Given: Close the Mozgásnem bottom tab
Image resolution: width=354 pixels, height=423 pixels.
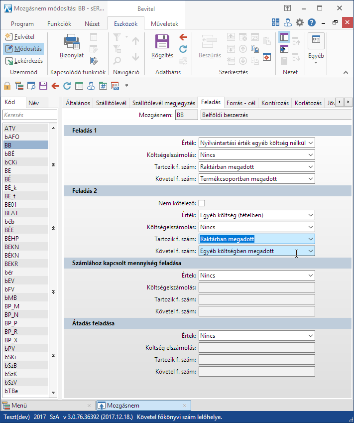Looking at the screenshot, I should [x=184, y=406].
